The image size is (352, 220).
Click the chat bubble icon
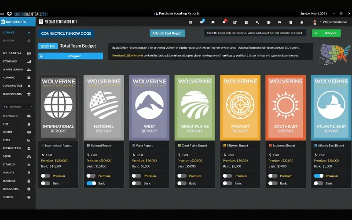213,22
